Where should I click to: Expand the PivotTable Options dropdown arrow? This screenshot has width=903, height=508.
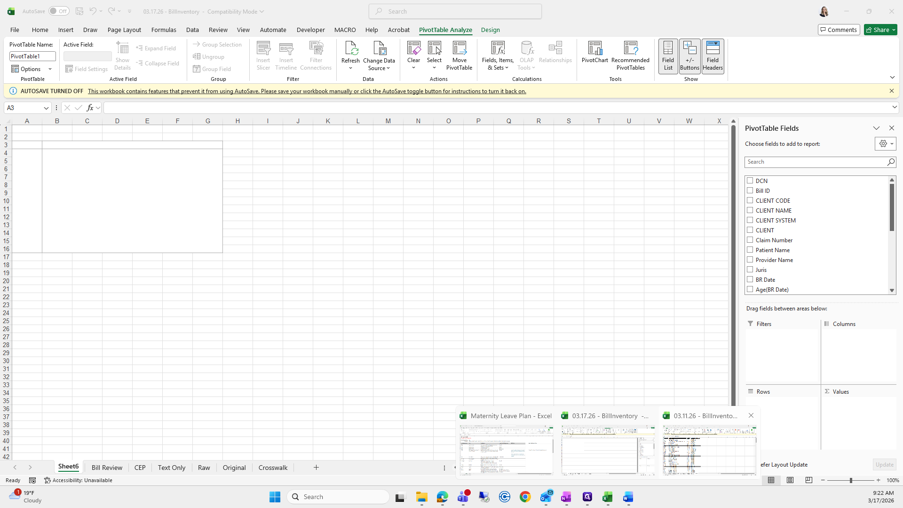50,69
